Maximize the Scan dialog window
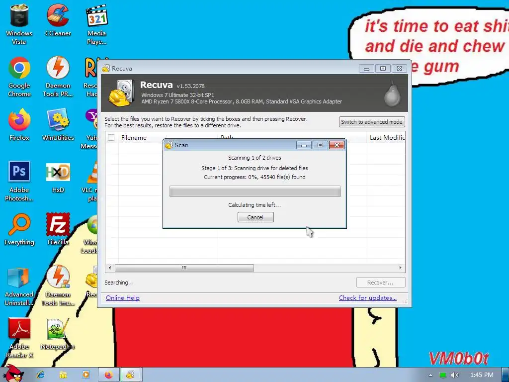509x382 pixels. tap(320, 145)
